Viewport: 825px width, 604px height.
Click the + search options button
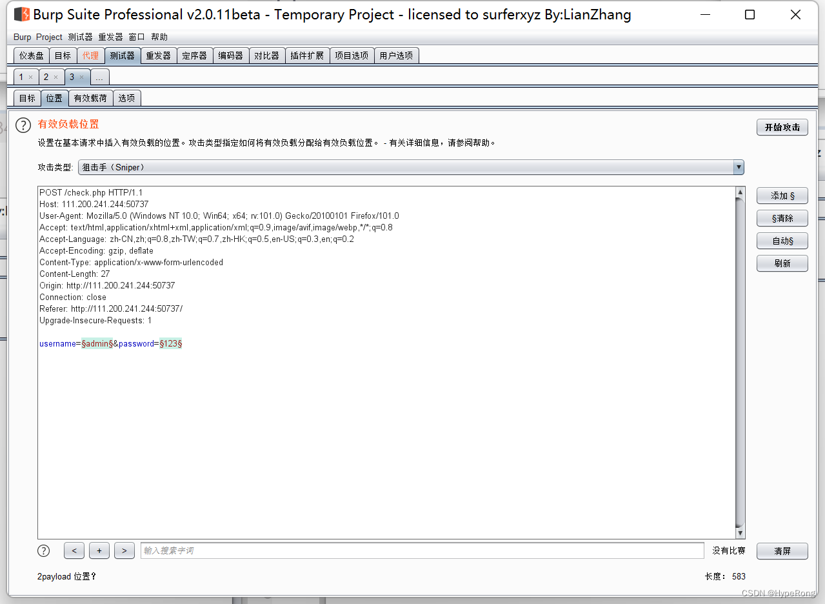(99, 550)
